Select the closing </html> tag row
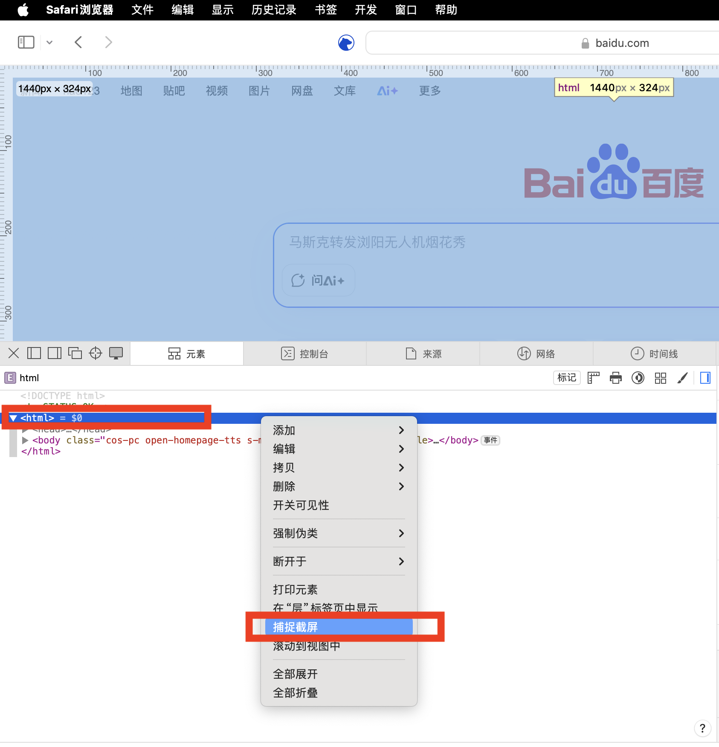 coord(41,451)
